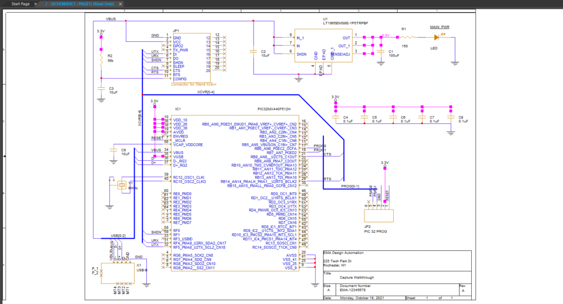Select capacitor C9 10uF symbol

(x=114, y=150)
